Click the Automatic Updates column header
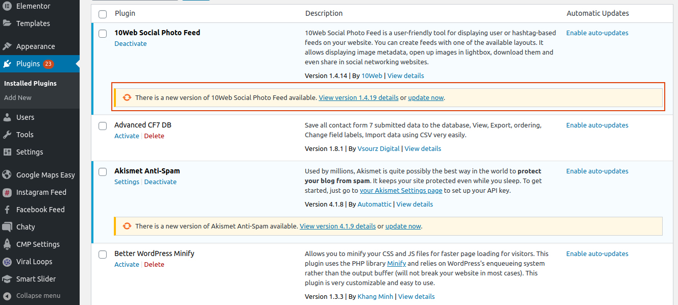This screenshot has width=678, height=305. tap(598, 13)
